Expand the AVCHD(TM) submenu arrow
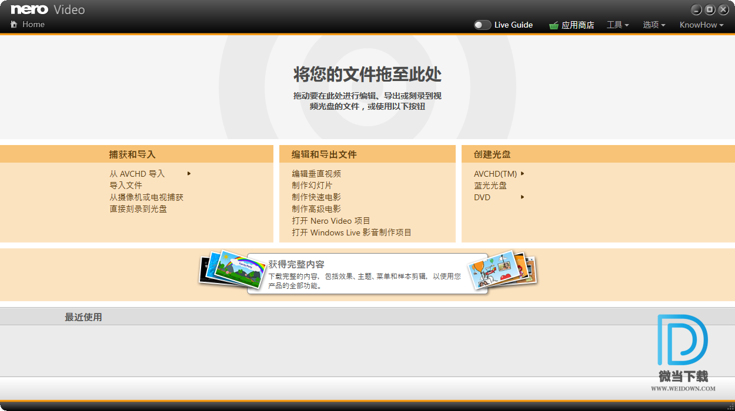 [x=522, y=173]
